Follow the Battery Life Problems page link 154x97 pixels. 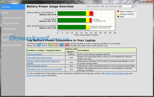pyautogui.click(x=117, y=73)
